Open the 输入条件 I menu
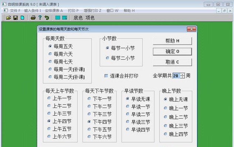Screen dimensions: 234x147 point(33,11)
